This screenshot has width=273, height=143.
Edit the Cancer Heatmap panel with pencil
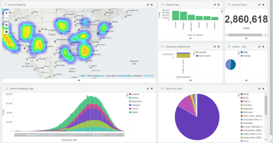click(x=147, y=5)
